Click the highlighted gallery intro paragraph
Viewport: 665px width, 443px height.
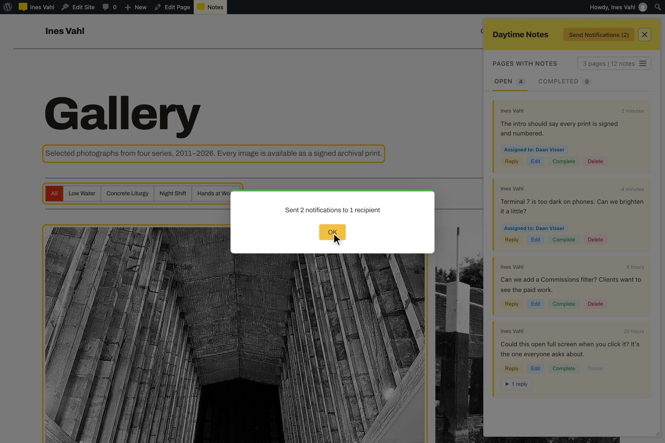click(214, 154)
